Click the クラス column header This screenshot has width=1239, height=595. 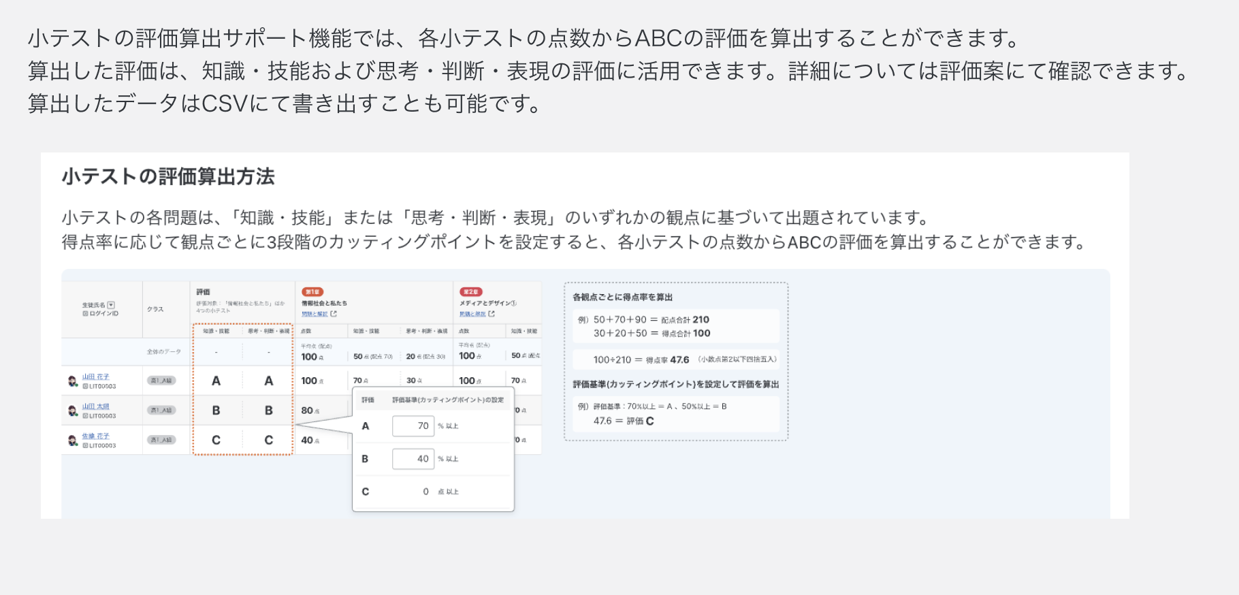click(155, 309)
